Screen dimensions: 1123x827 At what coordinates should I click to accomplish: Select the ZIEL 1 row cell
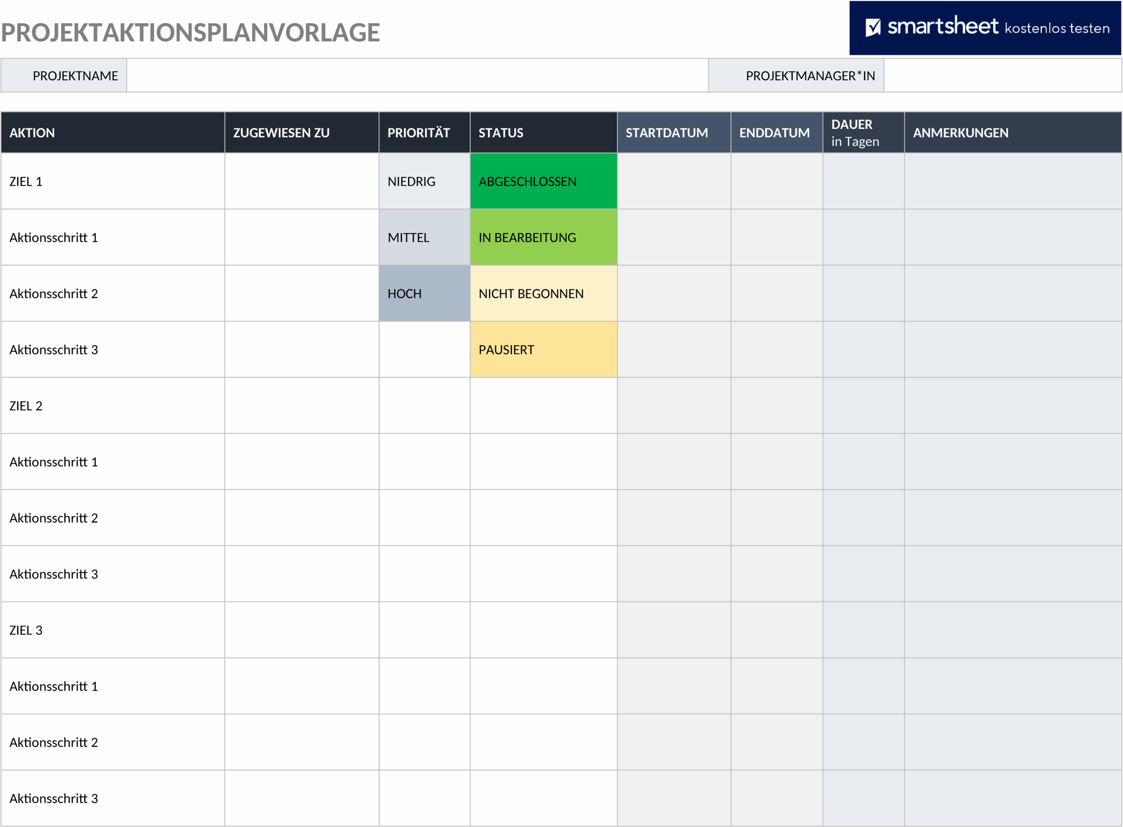[x=113, y=181]
